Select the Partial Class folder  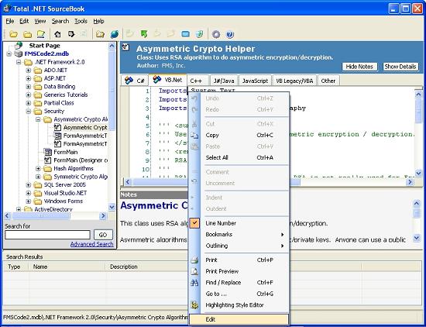tap(59, 103)
